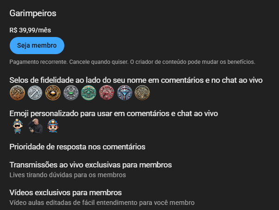Click the blue diamond loyalty badge

click(x=124, y=93)
